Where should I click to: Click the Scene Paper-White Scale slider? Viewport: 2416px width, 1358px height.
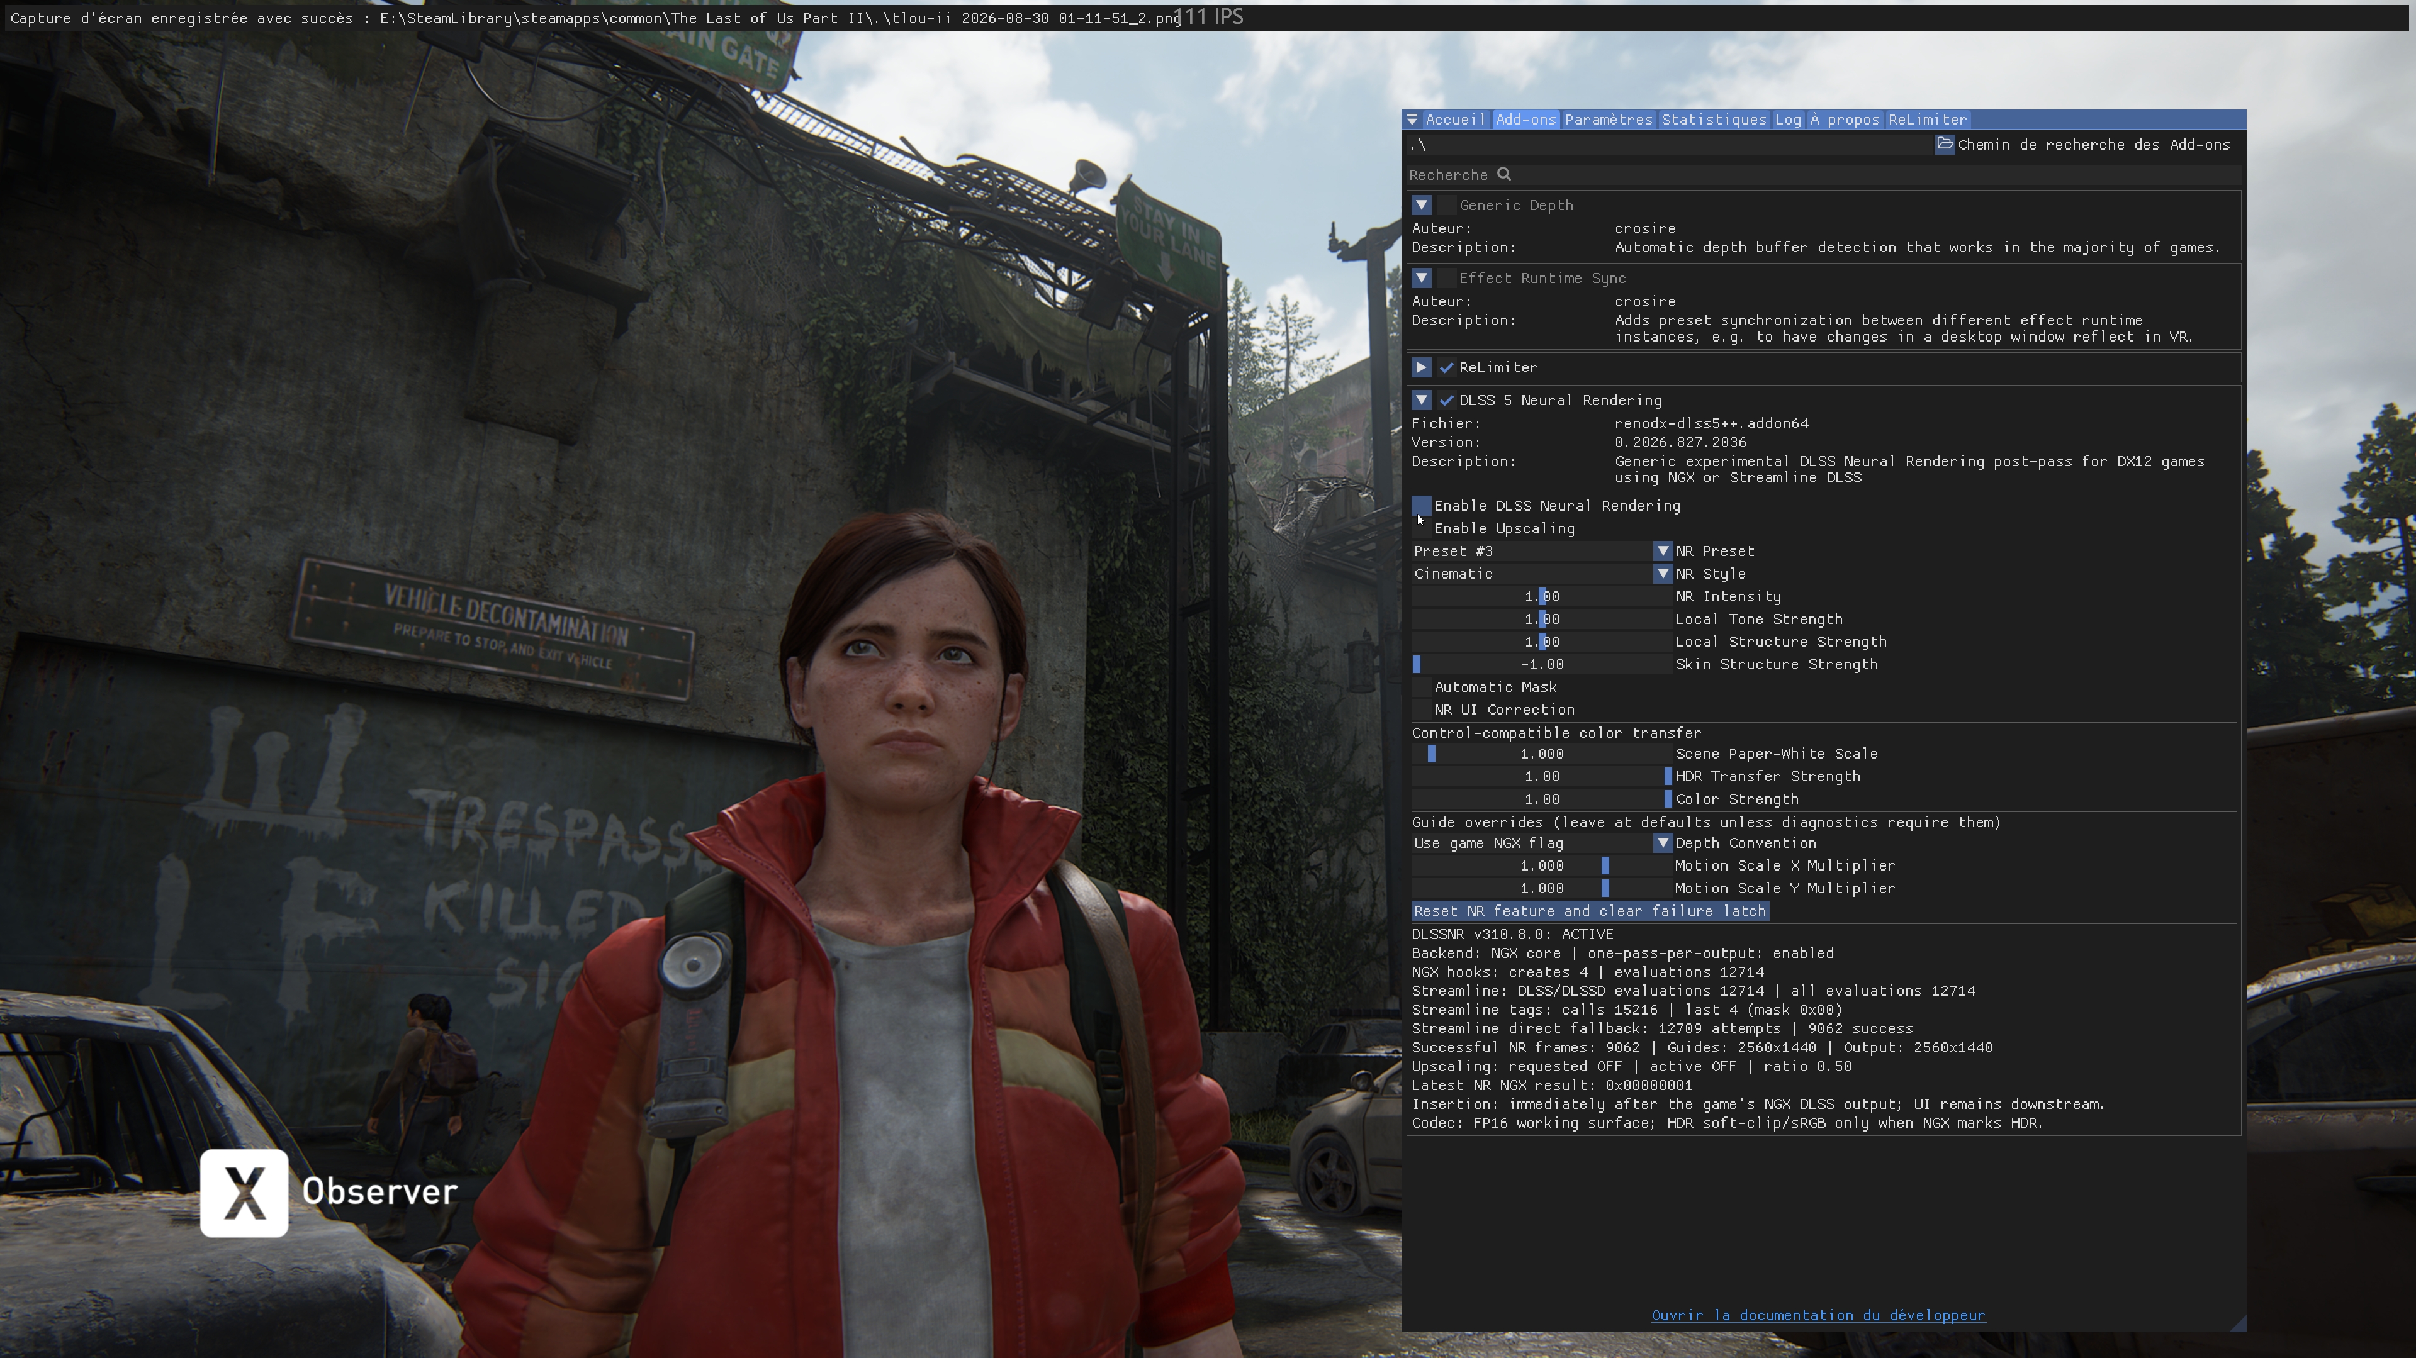[1542, 754]
